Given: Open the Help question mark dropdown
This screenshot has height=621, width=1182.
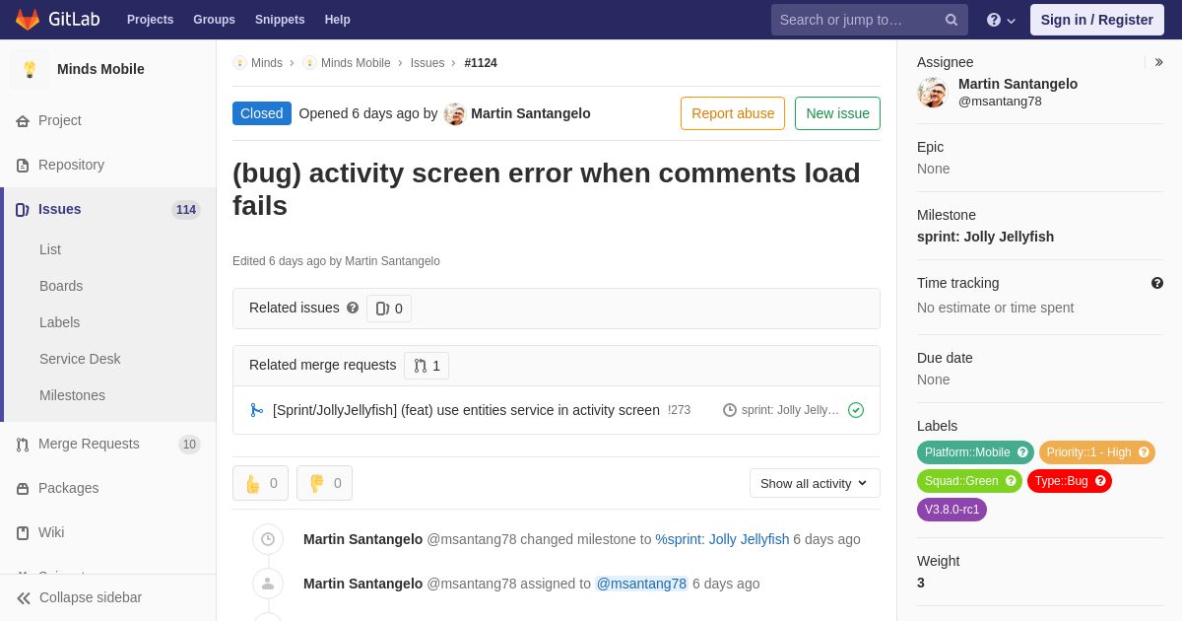Looking at the screenshot, I should [x=1001, y=20].
